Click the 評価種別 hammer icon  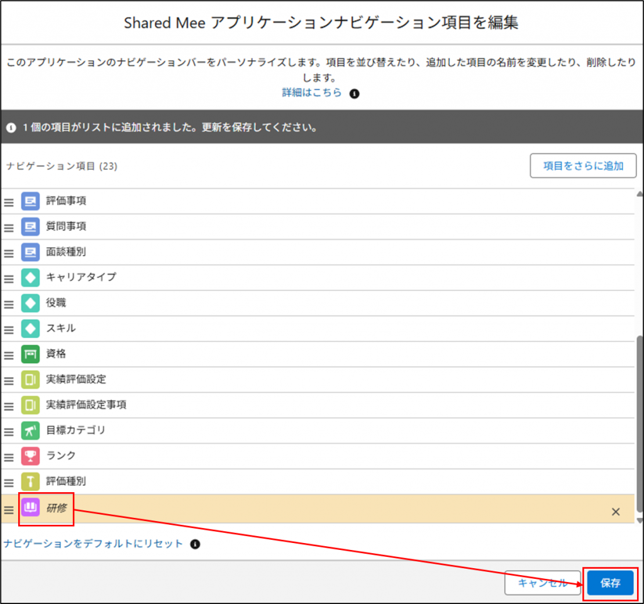click(30, 481)
